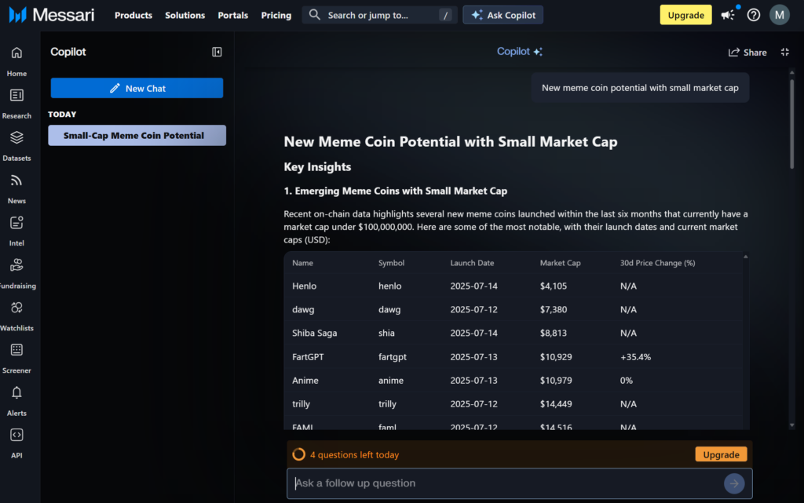Open the Watchlists sidebar icon
The image size is (804, 503).
16,308
